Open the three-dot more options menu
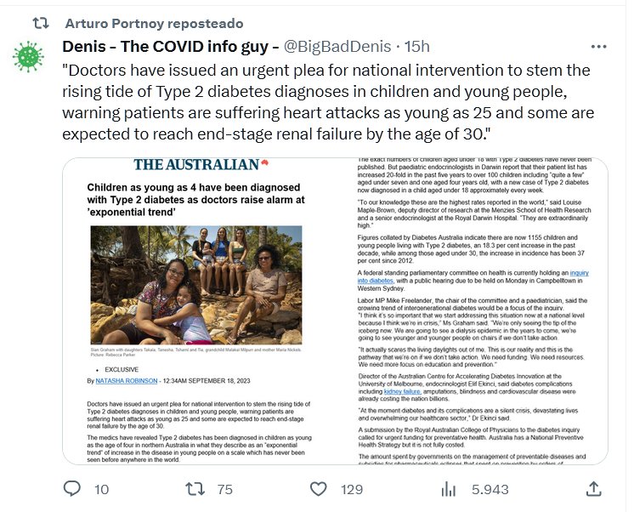634x512 pixels. [x=599, y=45]
